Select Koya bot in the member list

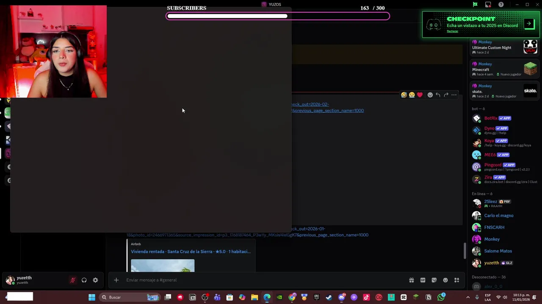505,142
